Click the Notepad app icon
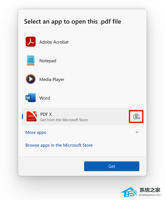The width and height of the screenshot is (165, 200). coord(31,60)
